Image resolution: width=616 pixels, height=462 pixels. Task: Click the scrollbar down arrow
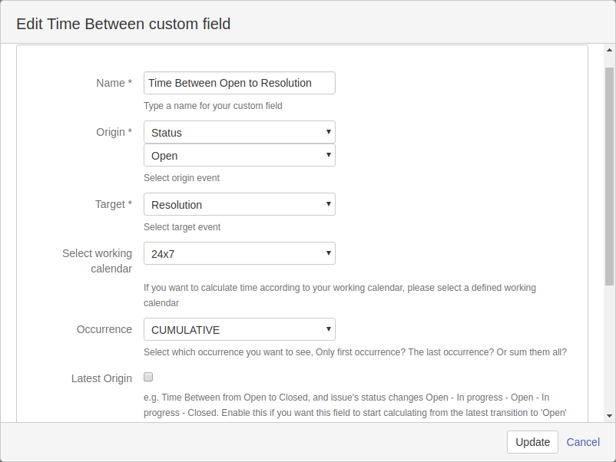coord(609,415)
